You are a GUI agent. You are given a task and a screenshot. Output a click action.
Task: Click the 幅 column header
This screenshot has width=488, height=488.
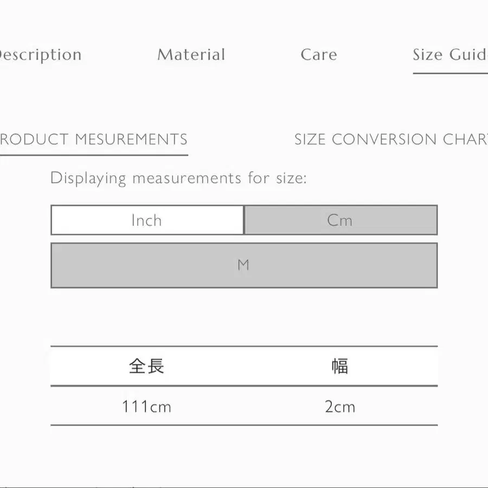click(x=340, y=367)
